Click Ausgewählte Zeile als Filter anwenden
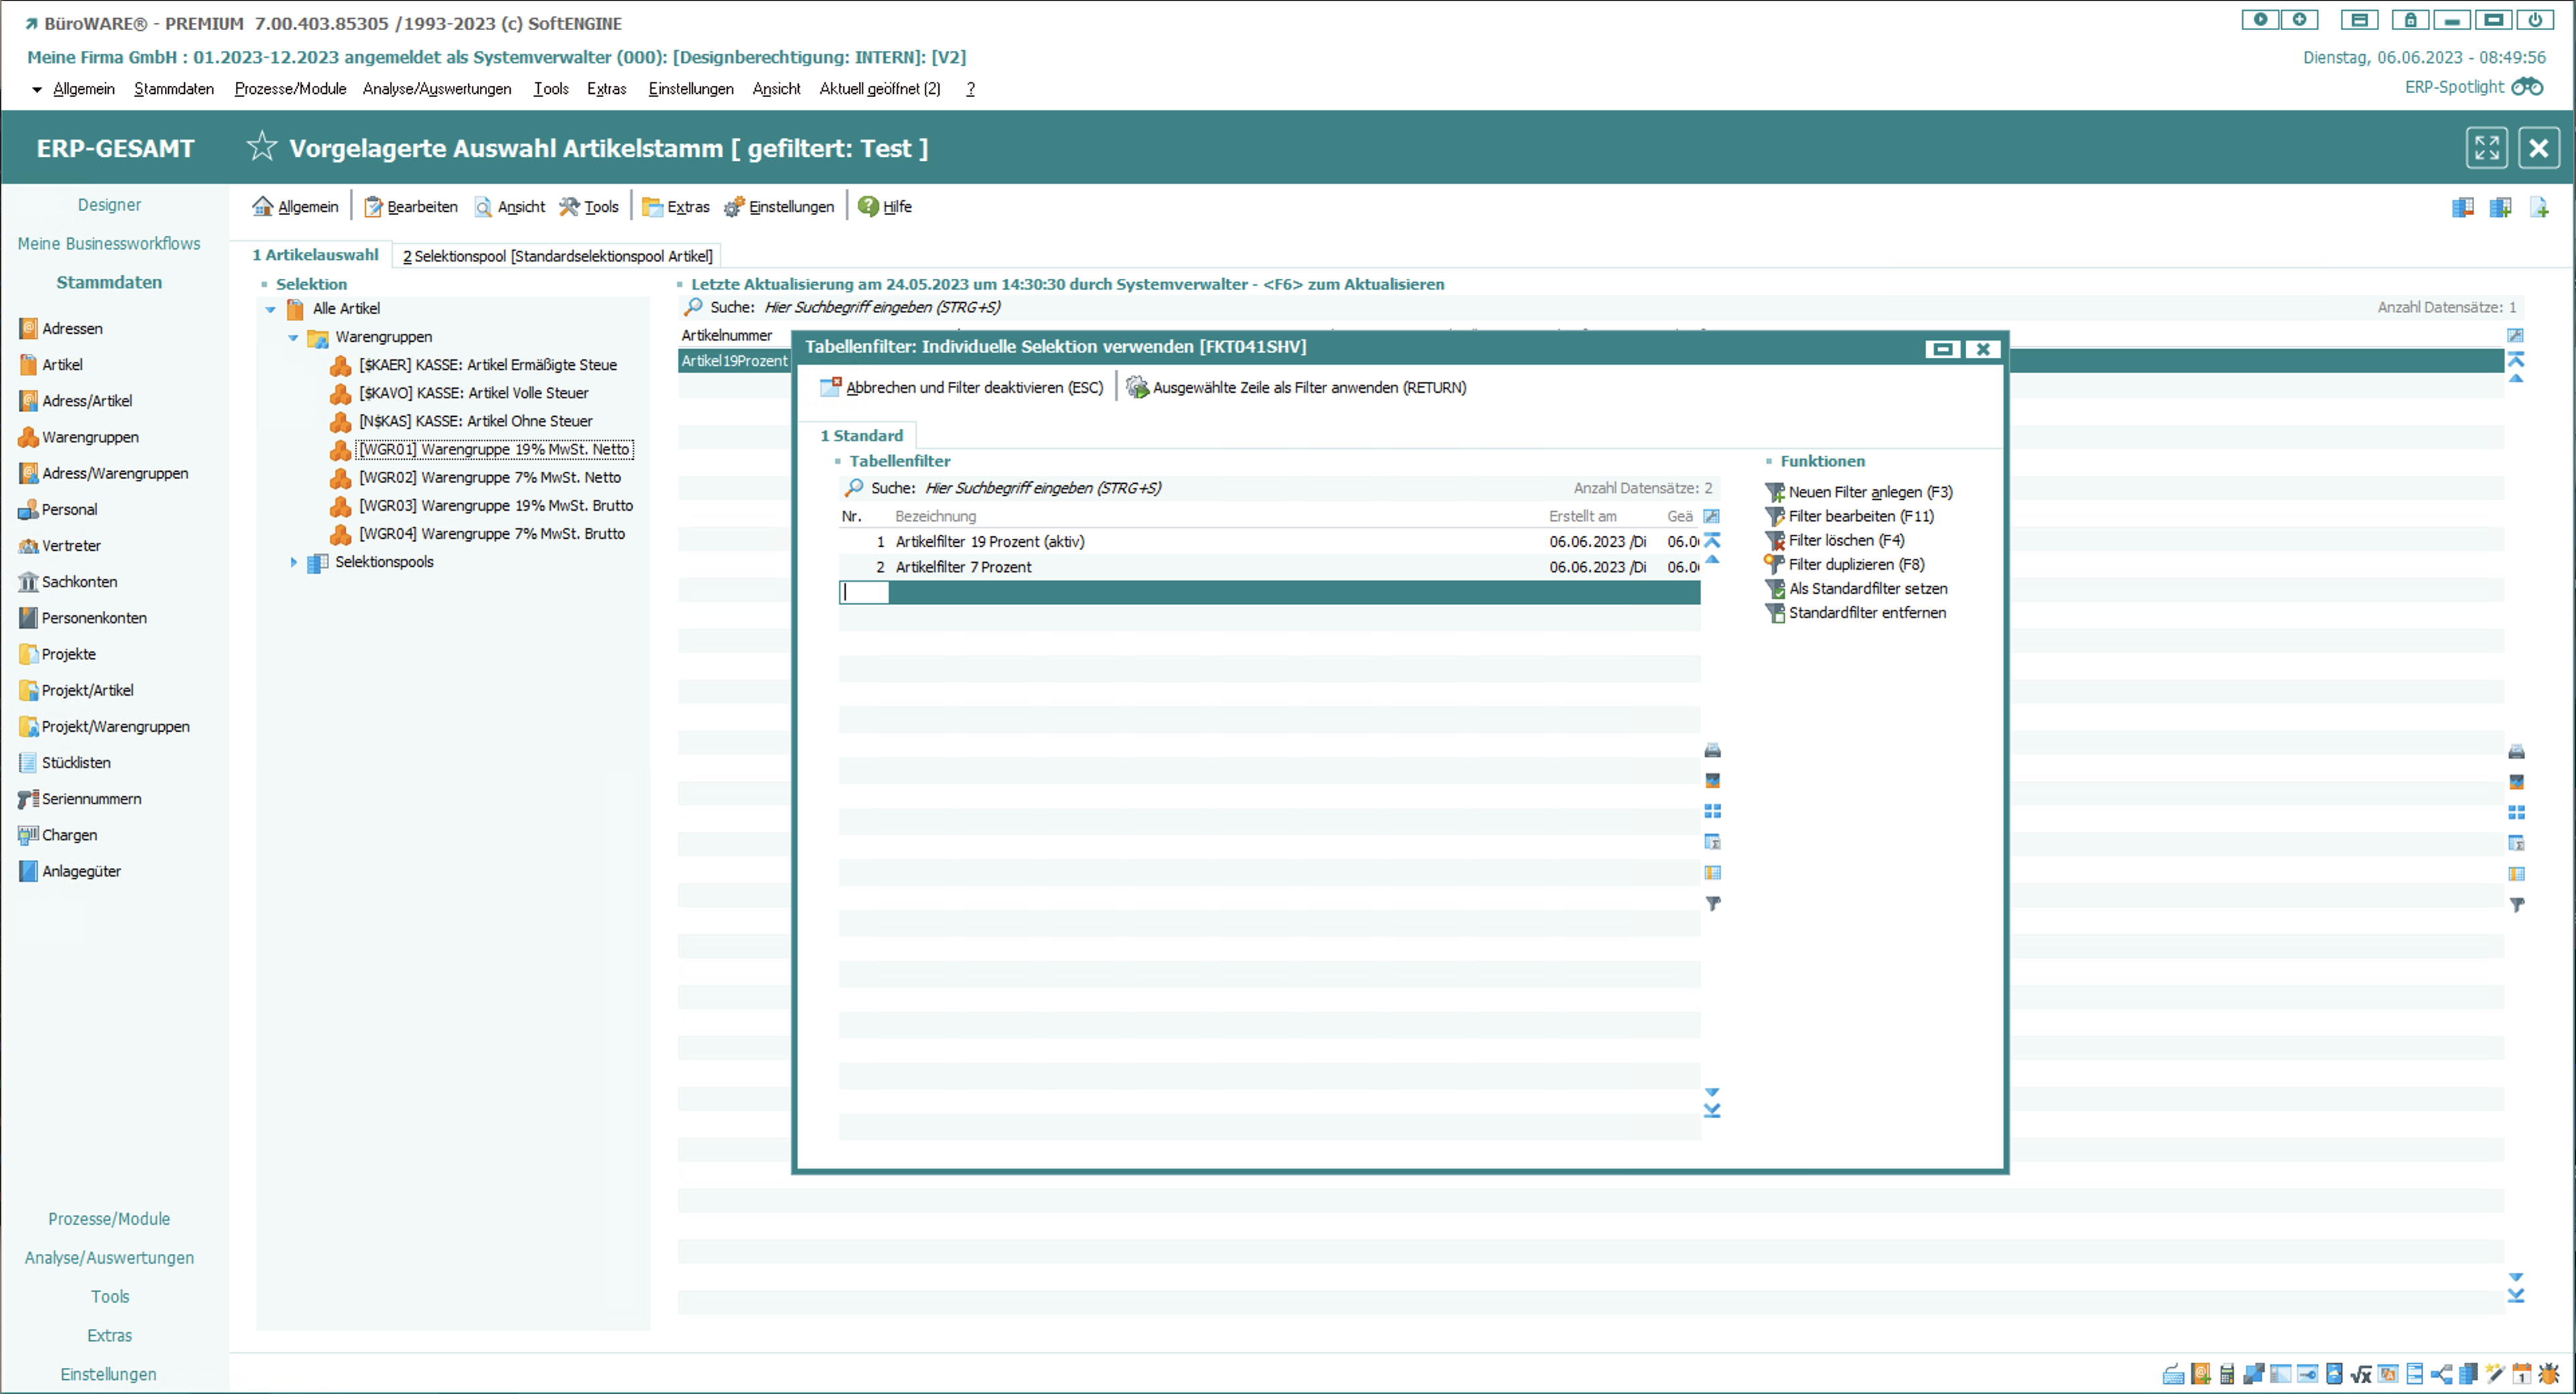The height and width of the screenshot is (1394, 2576). [1308, 387]
